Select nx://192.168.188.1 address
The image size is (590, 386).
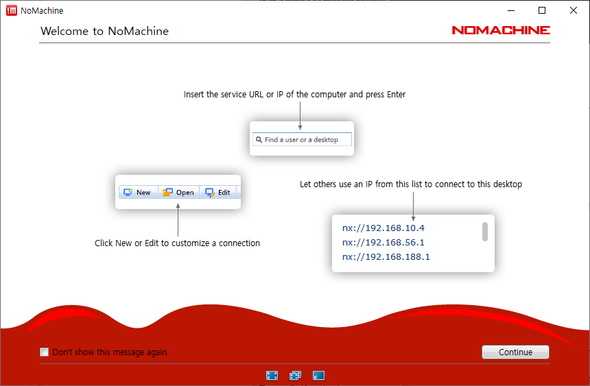tap(386, 256)
